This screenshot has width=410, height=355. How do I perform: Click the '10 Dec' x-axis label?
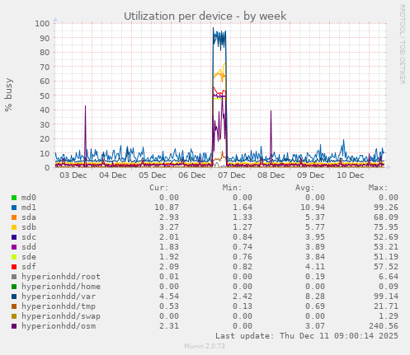[x=351, y=175]
